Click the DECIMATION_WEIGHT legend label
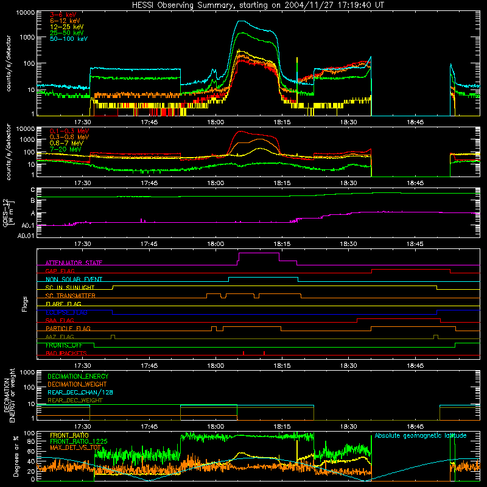487x487 pixels. (x=77, y=385)
